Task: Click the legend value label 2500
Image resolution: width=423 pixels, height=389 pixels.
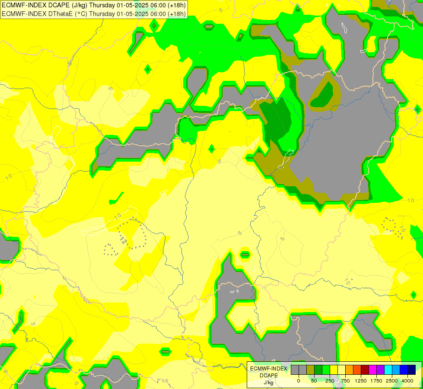Action: pos(392,381)
